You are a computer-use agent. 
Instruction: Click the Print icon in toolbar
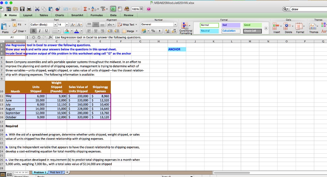click(x=29, y=9)
